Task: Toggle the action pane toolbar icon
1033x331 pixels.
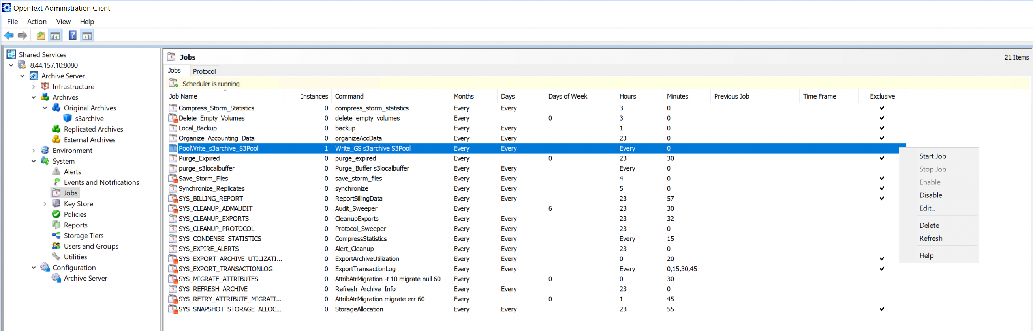Action: (x=87, y=35)
